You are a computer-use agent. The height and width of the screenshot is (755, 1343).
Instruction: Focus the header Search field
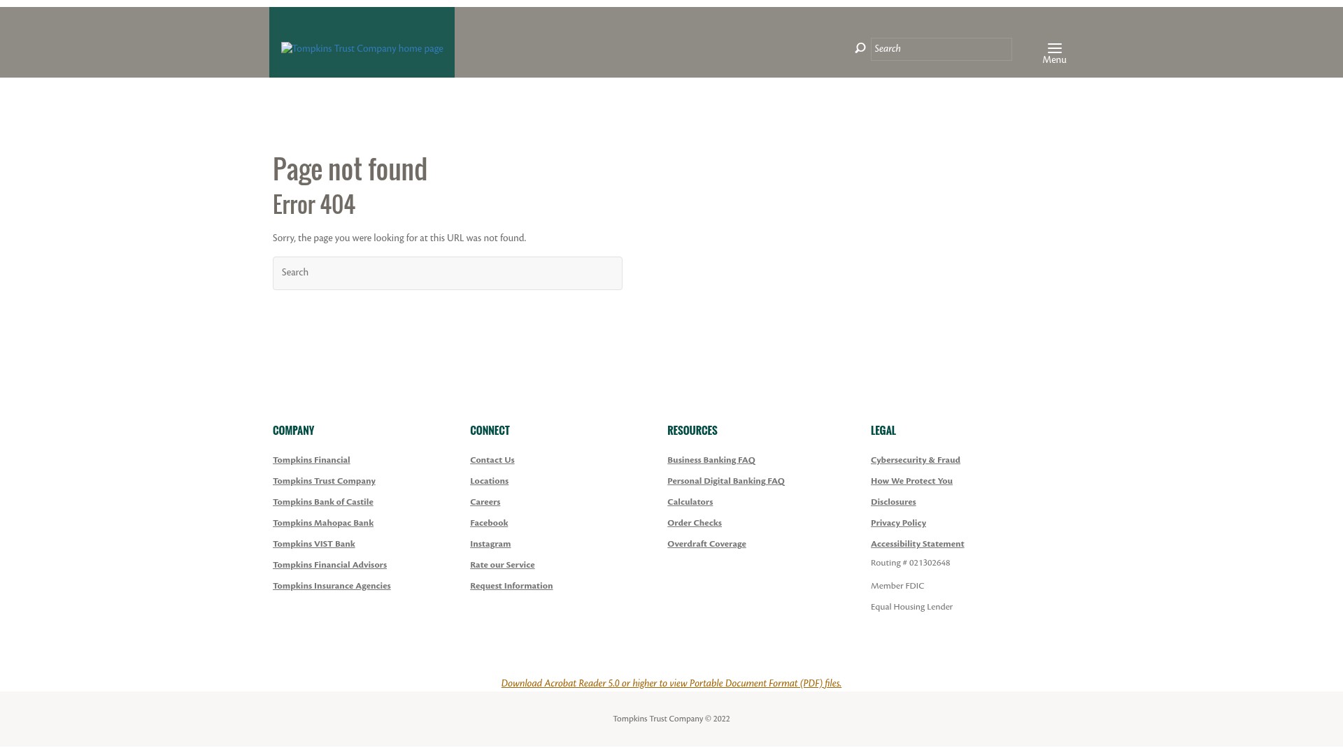coord(941,49)
